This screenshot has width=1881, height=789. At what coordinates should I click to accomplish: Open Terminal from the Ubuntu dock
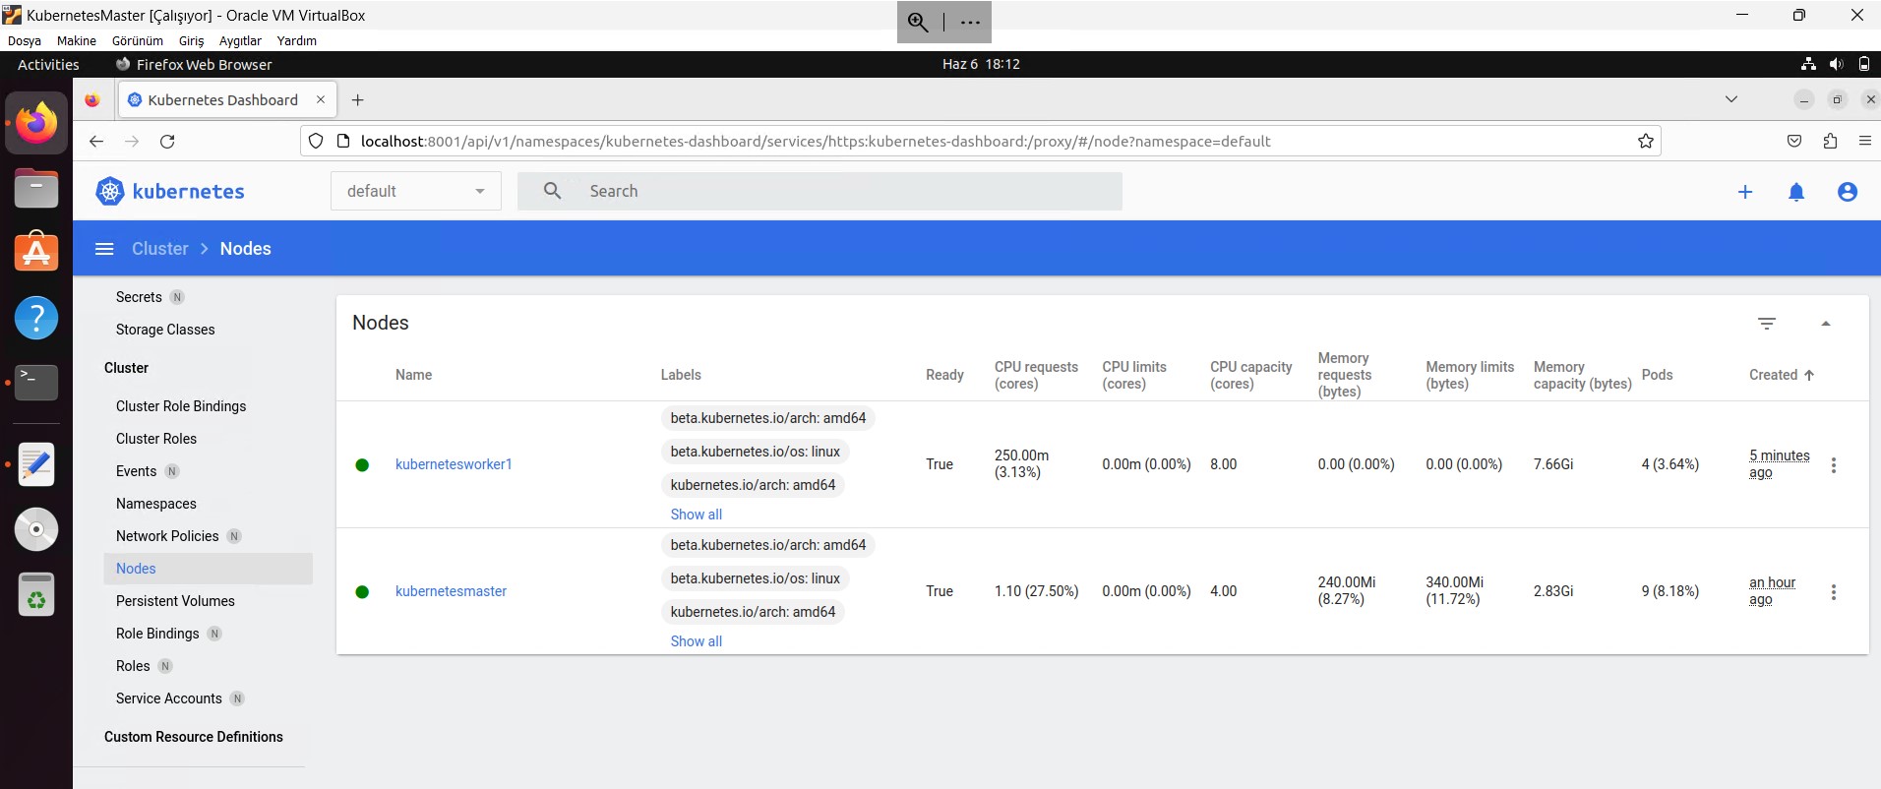tap(36, 382)
